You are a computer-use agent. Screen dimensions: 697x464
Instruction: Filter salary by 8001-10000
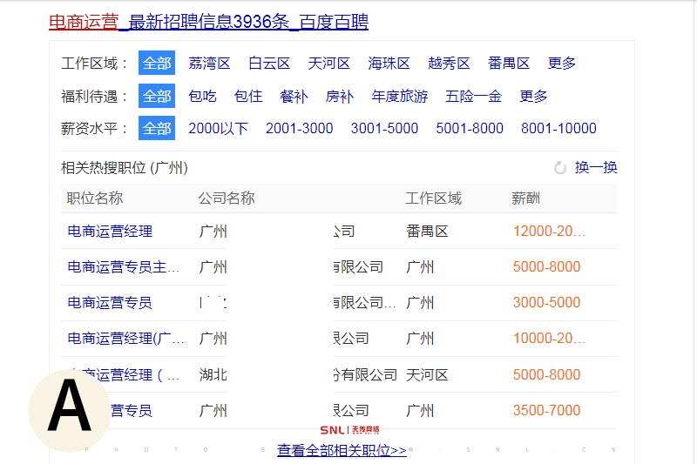coord(558,128)
